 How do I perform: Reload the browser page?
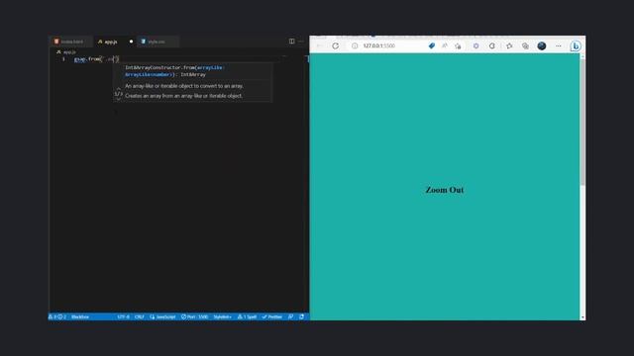tap(335, 46)
